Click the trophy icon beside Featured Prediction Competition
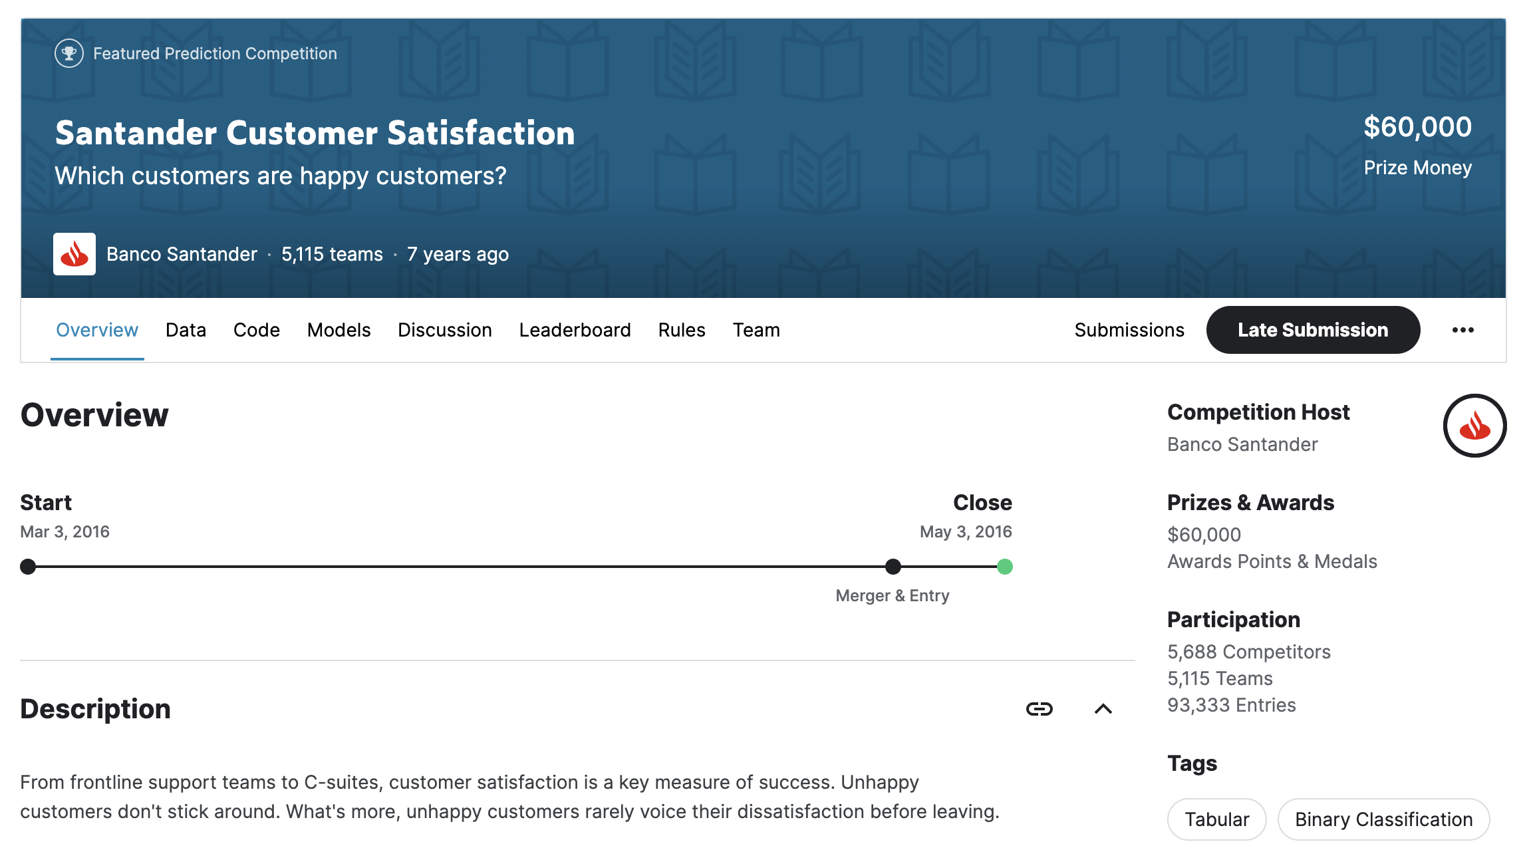This screenshot has width=1531, height=846. click(x=69, y=53)
